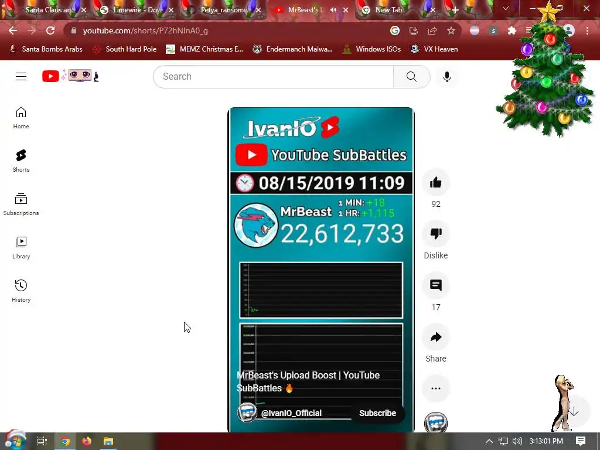The width and height of the screenshot is (600, 450).
Task: Expand the tab search chevron
Action: pos(506,8)
